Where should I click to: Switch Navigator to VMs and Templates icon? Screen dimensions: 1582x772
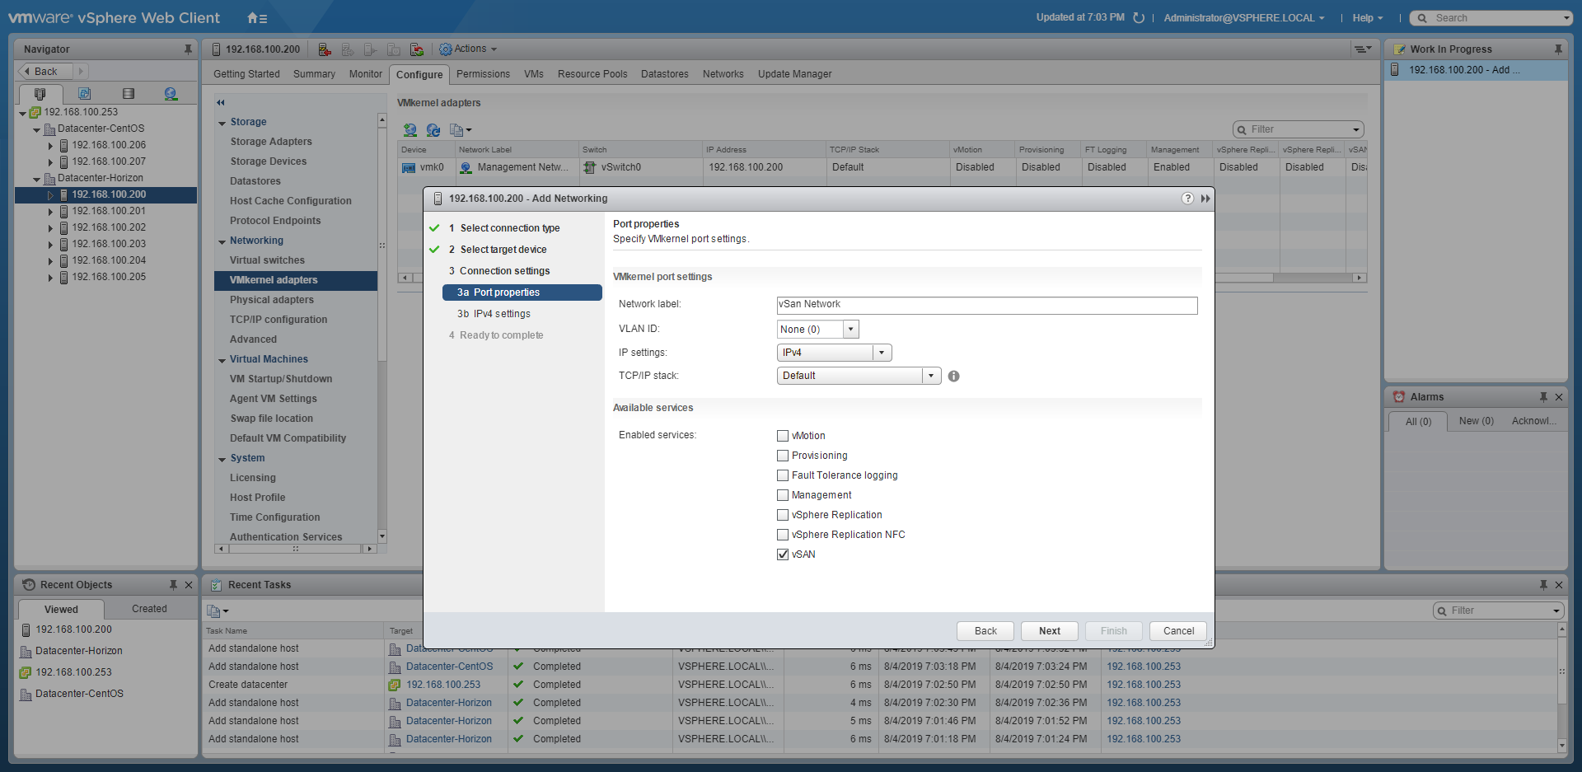coord(84,94)
